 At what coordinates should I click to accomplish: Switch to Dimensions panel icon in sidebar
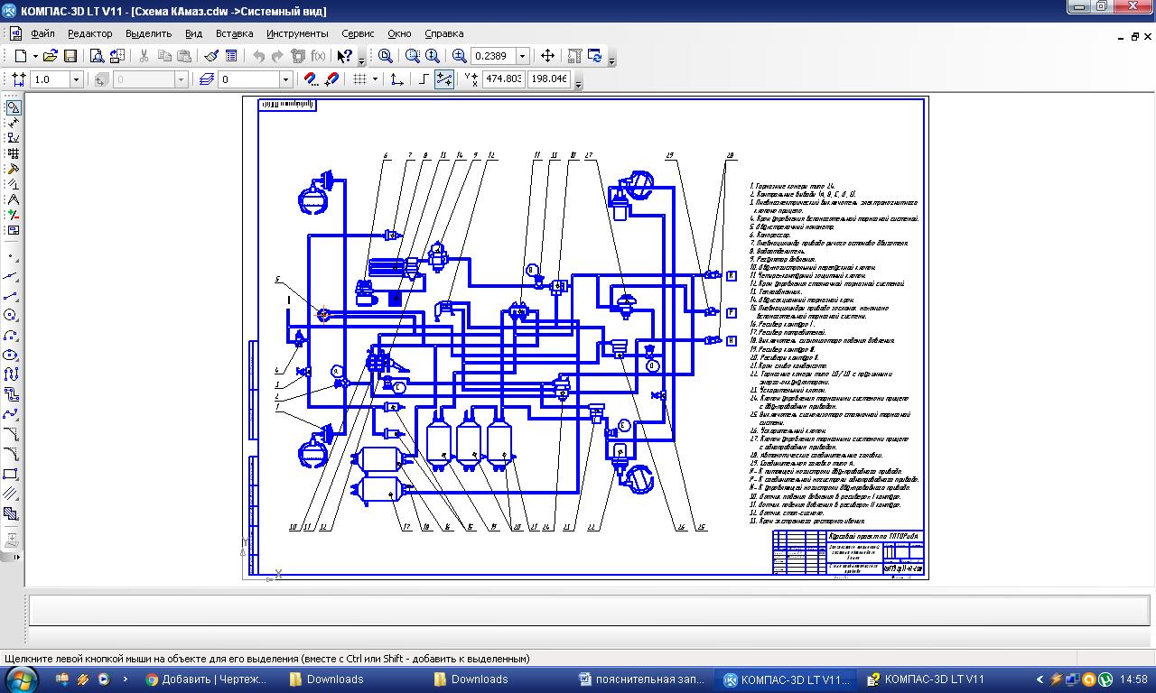(13, 123)
